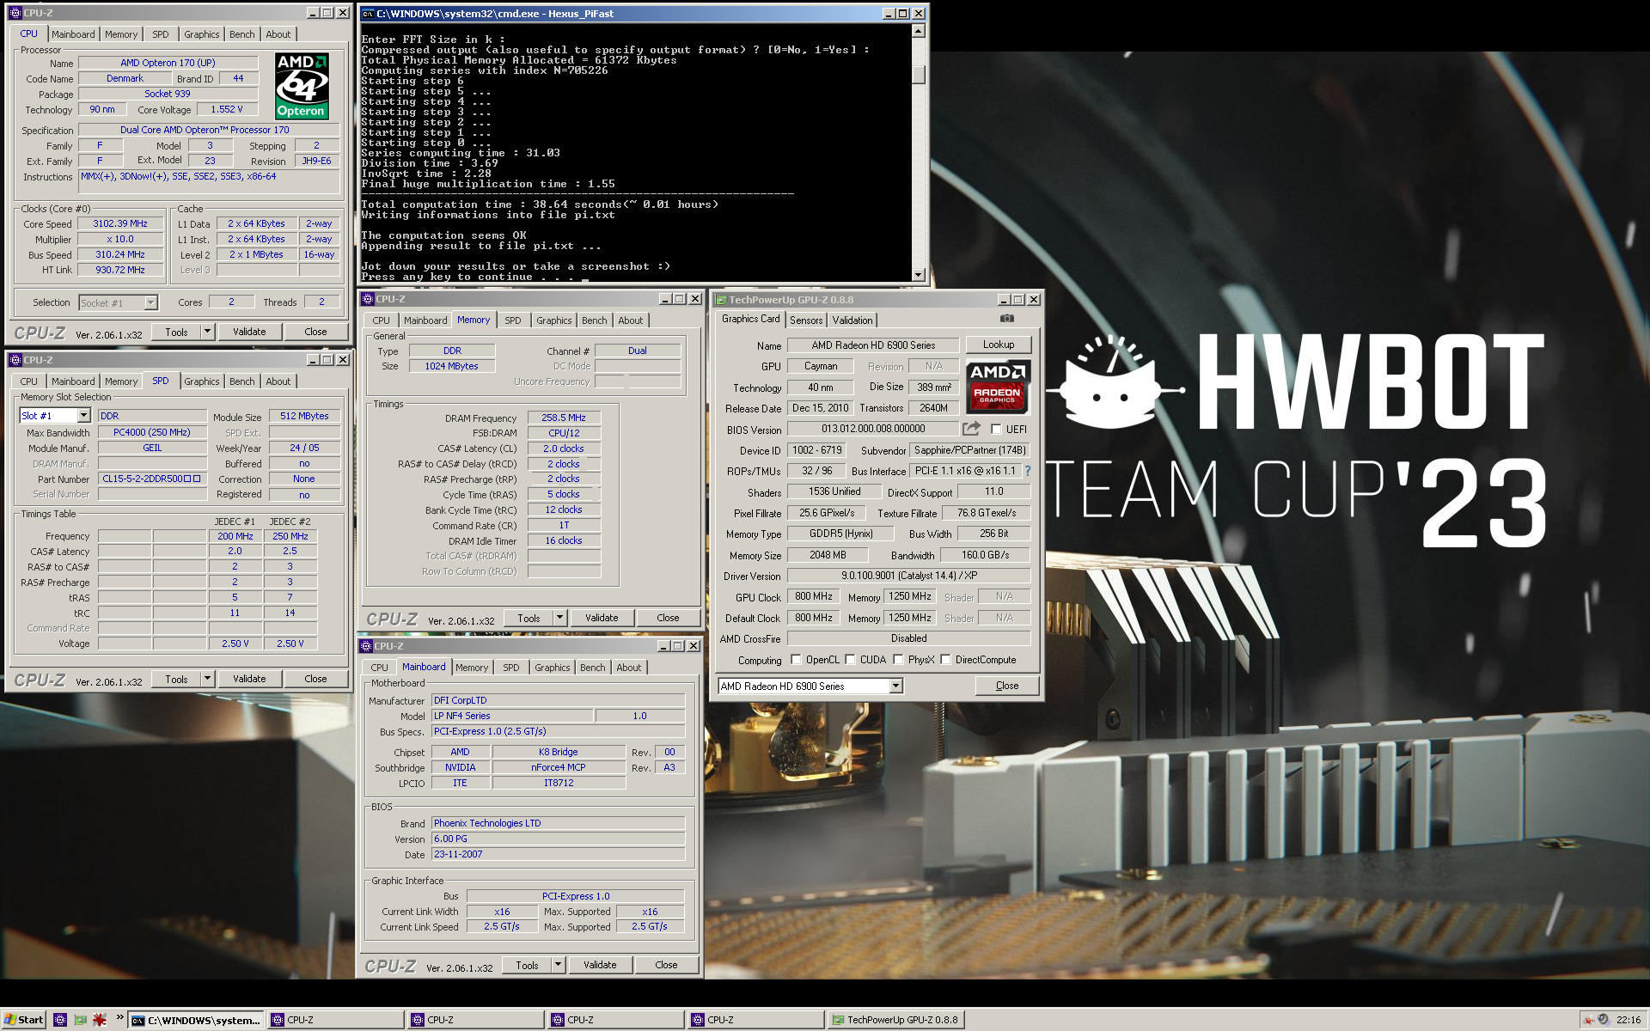
Task: Open the Tools dropdown arrow in the CPU tab window
Action: (207, 332)
